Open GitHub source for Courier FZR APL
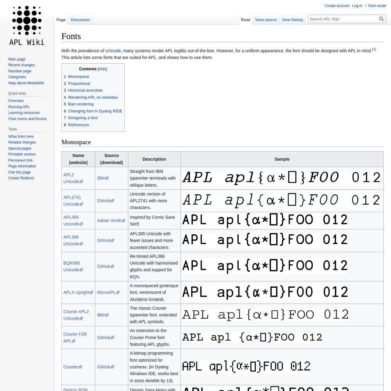 click(x=106, y=338)
